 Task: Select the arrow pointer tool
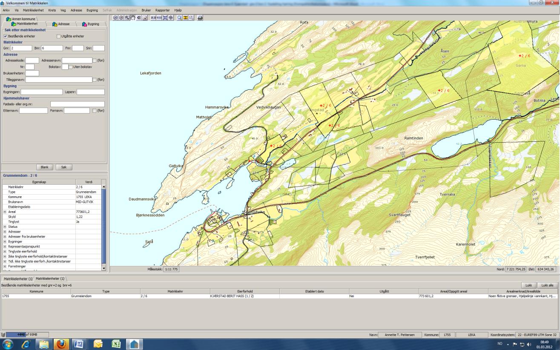(191, 18)
